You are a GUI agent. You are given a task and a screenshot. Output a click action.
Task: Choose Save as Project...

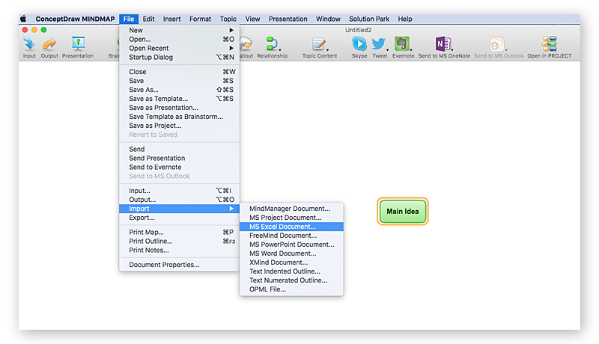(180, 126)
